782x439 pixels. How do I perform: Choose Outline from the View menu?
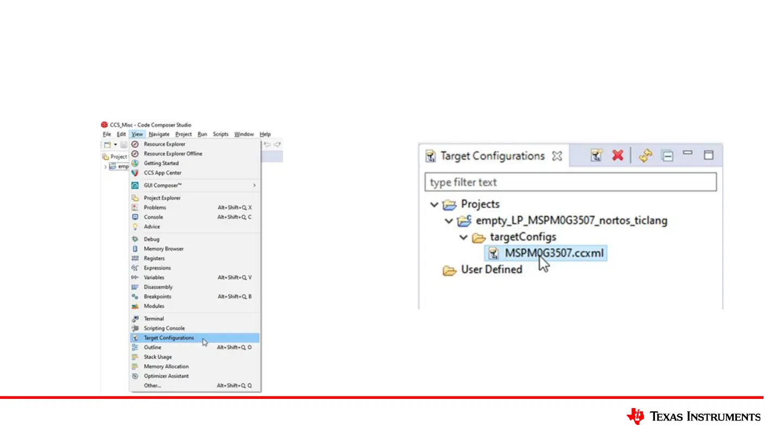click(x=195, y=347)
